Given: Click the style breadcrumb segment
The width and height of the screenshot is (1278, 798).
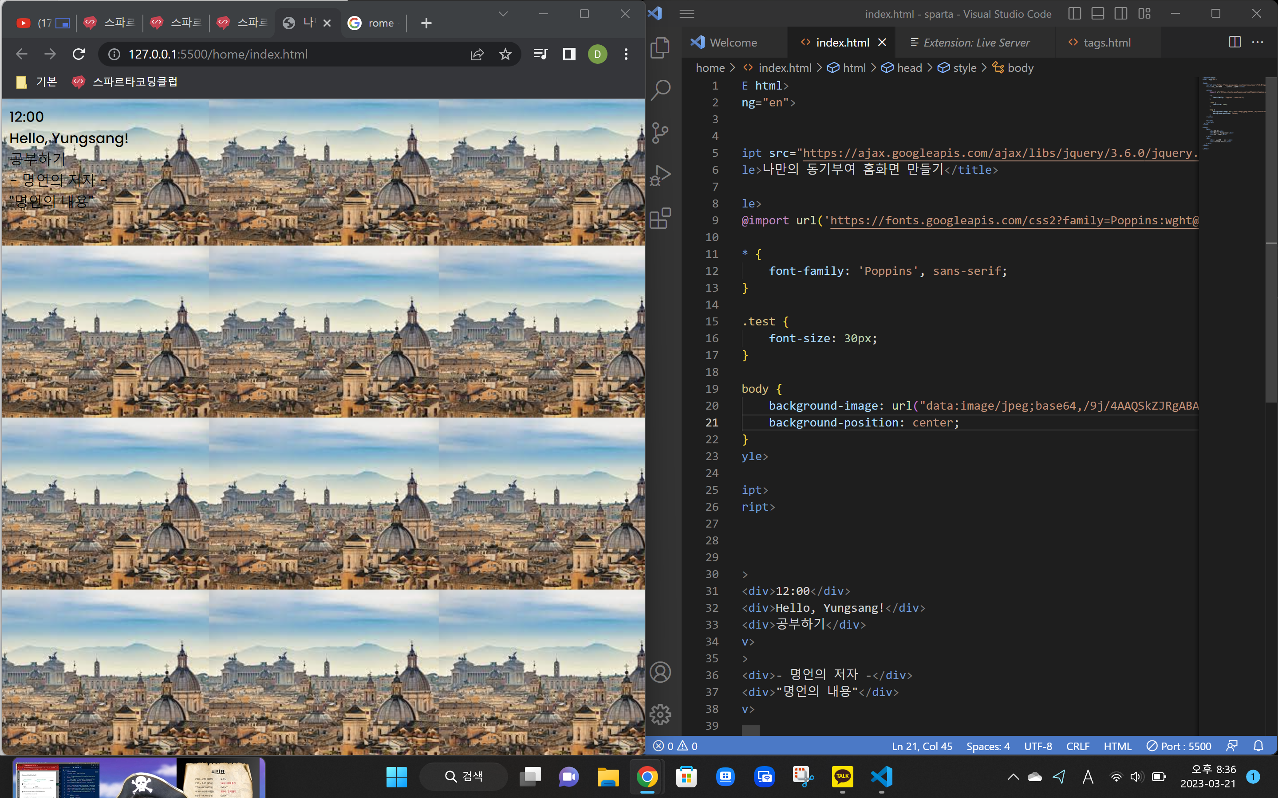Looking at the screenshot, I should click(957, 67).
